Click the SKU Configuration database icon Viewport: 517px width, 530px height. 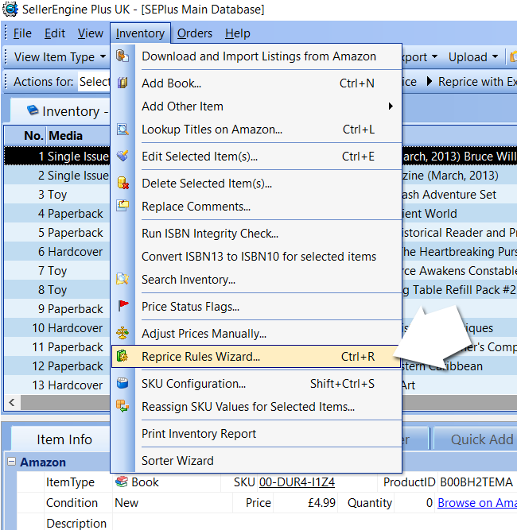click(122, 383)
